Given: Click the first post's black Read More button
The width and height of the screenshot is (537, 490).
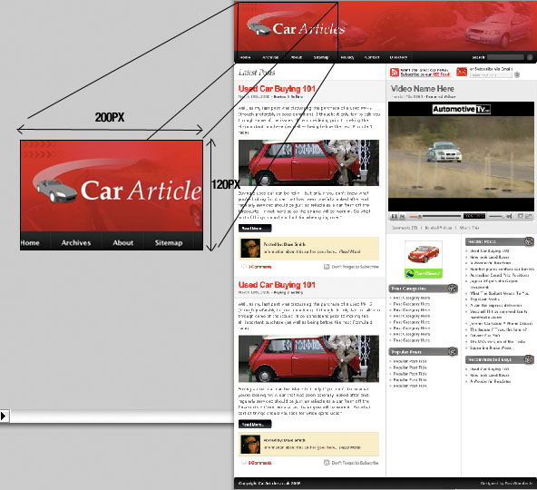Looking at the screenshot, I should [255, 228].
